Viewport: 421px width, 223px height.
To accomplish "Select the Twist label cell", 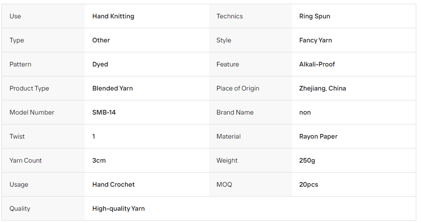I will click(x=43, y=136).
